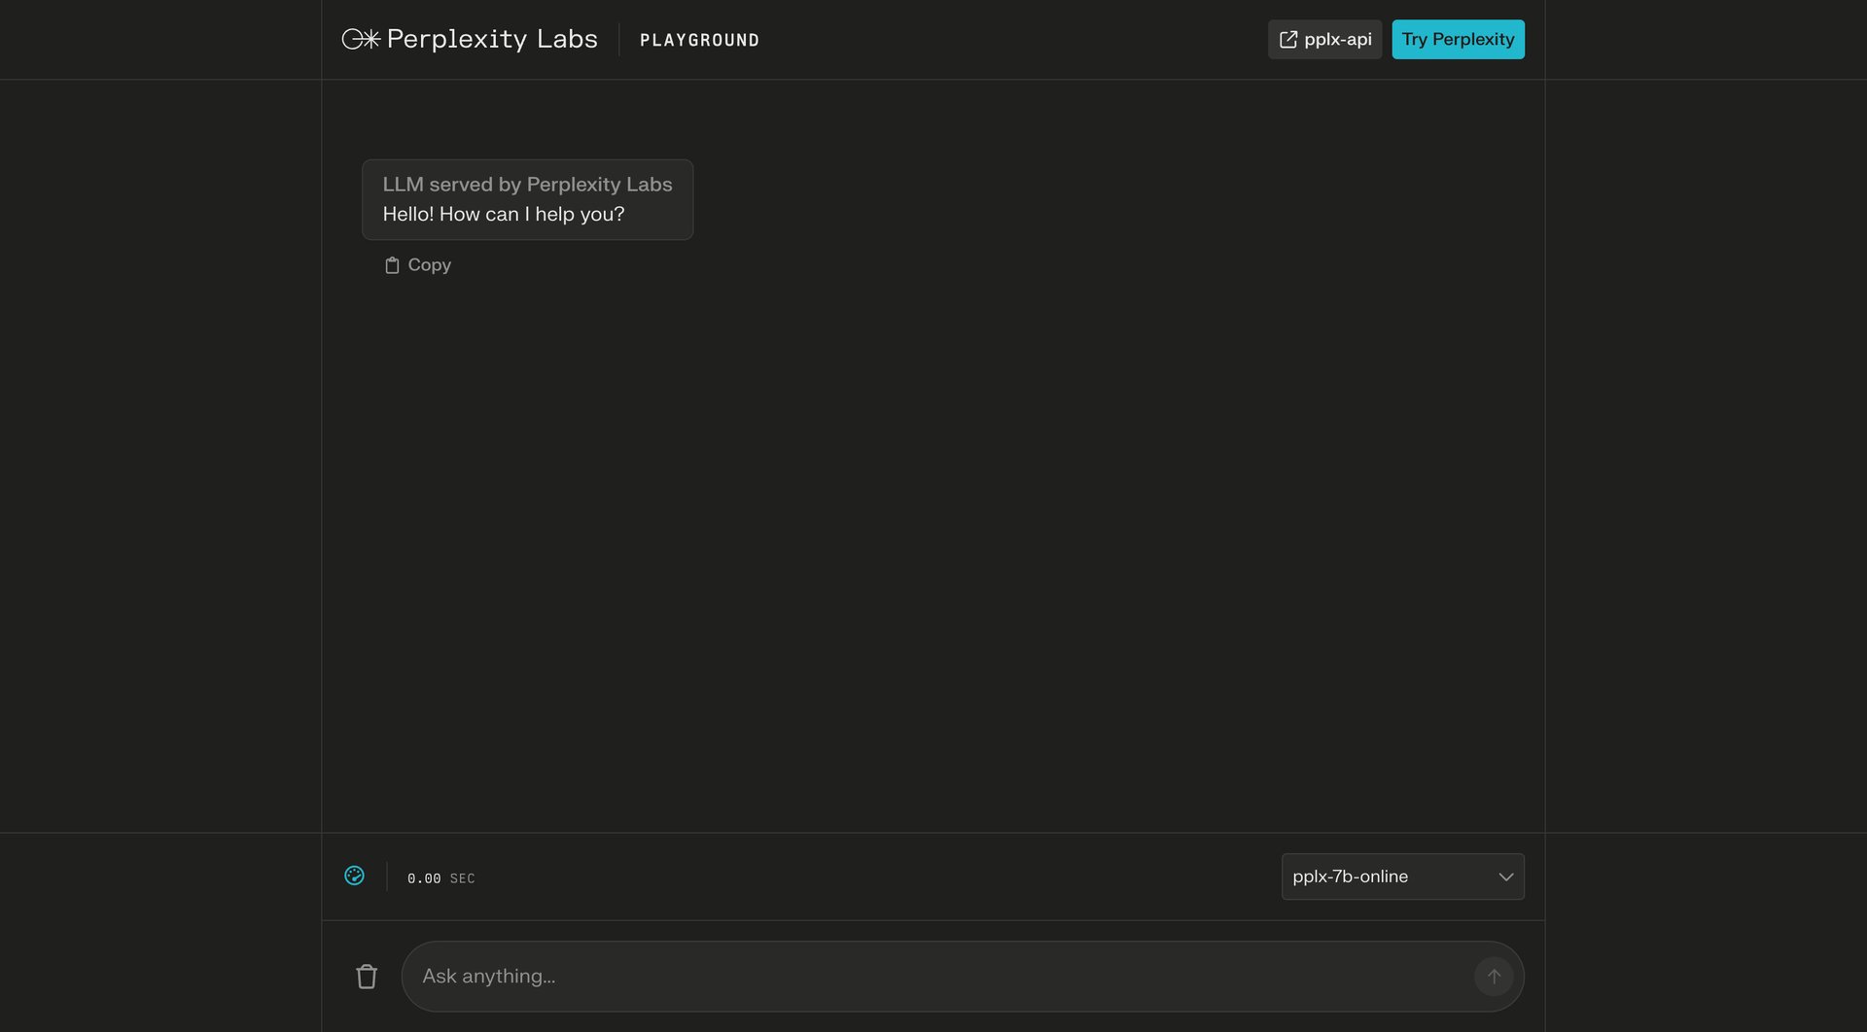Screen dimensions: 1867x1032
Task: Click the Try Perplexity button
Action: pos(1457,39)
